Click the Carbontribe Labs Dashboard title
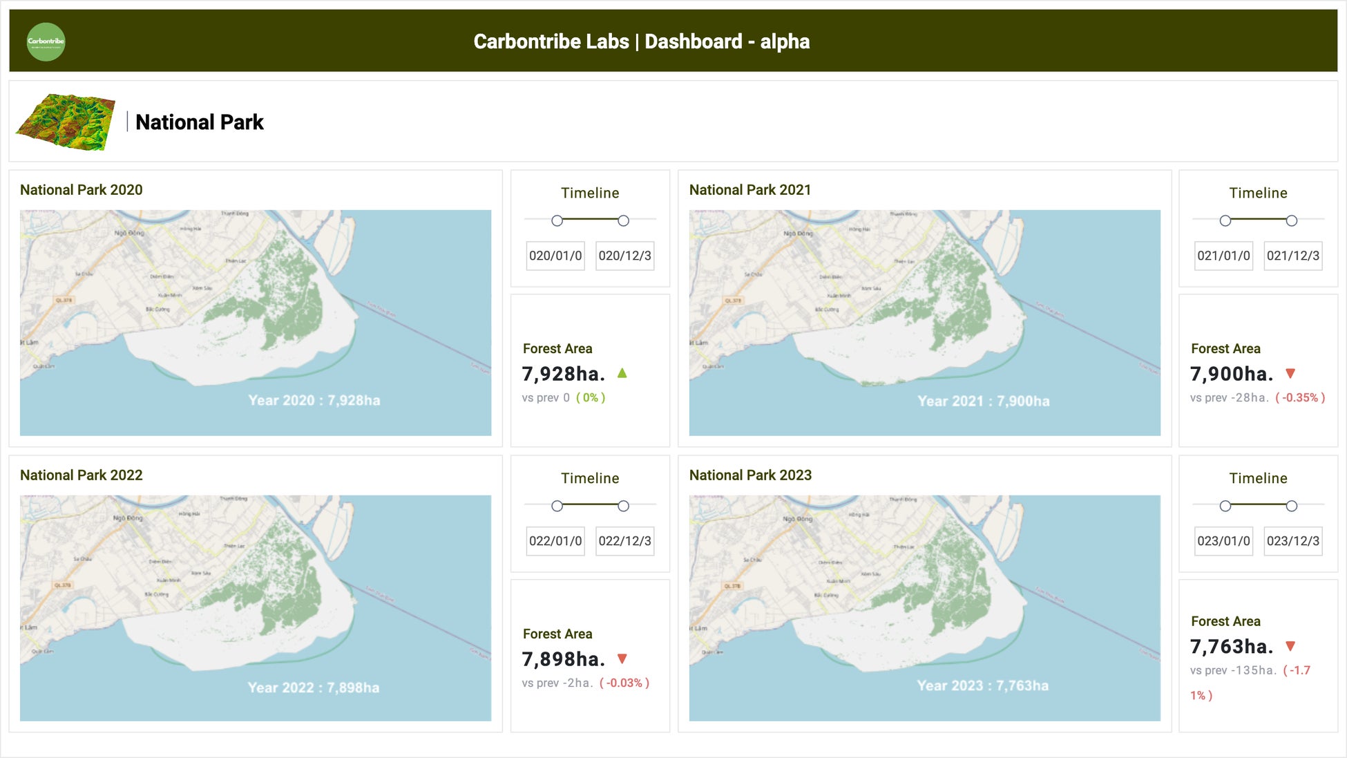Viewport: 1347px width, 758px height. (641, 41)
